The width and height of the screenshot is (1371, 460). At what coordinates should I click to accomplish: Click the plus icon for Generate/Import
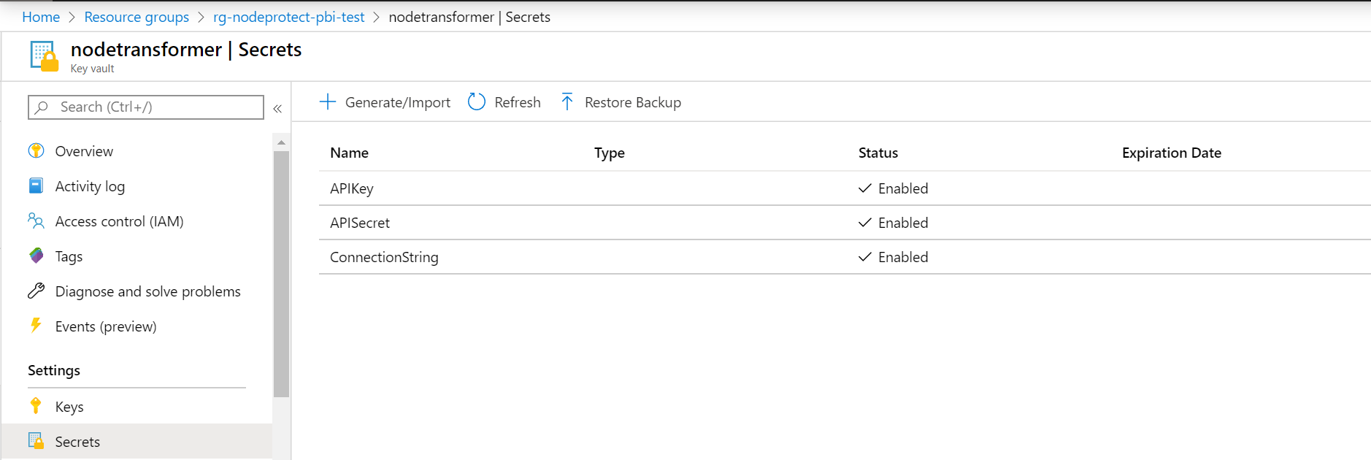(x=328, y=102)
